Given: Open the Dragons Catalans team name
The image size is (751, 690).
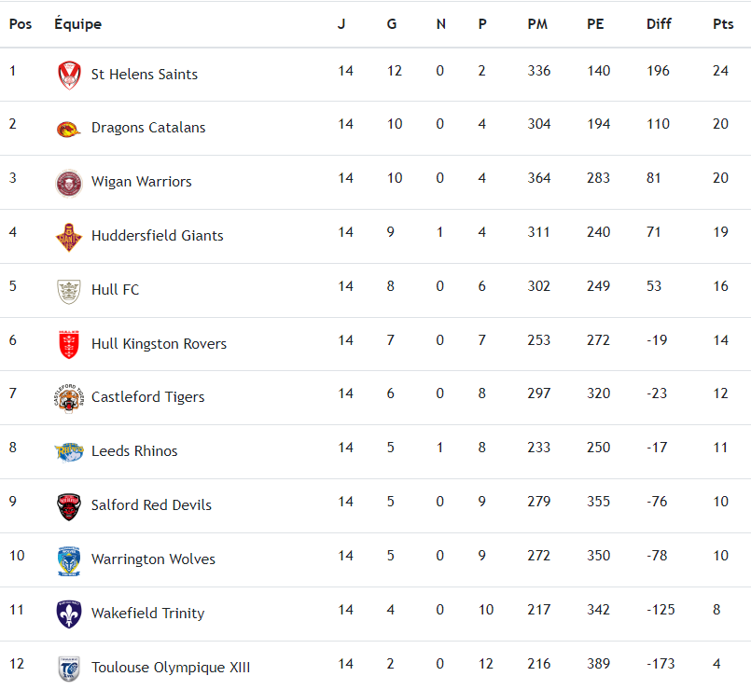Looking at the screenshot, I should [148, 128].
